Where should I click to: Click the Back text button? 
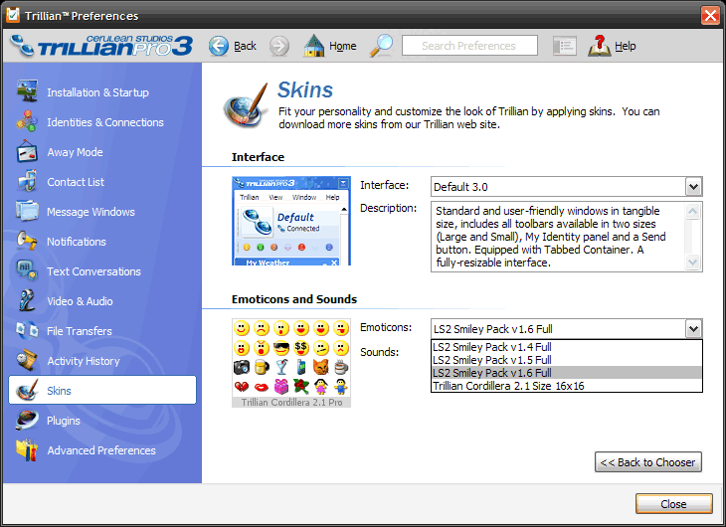[245, 46]
